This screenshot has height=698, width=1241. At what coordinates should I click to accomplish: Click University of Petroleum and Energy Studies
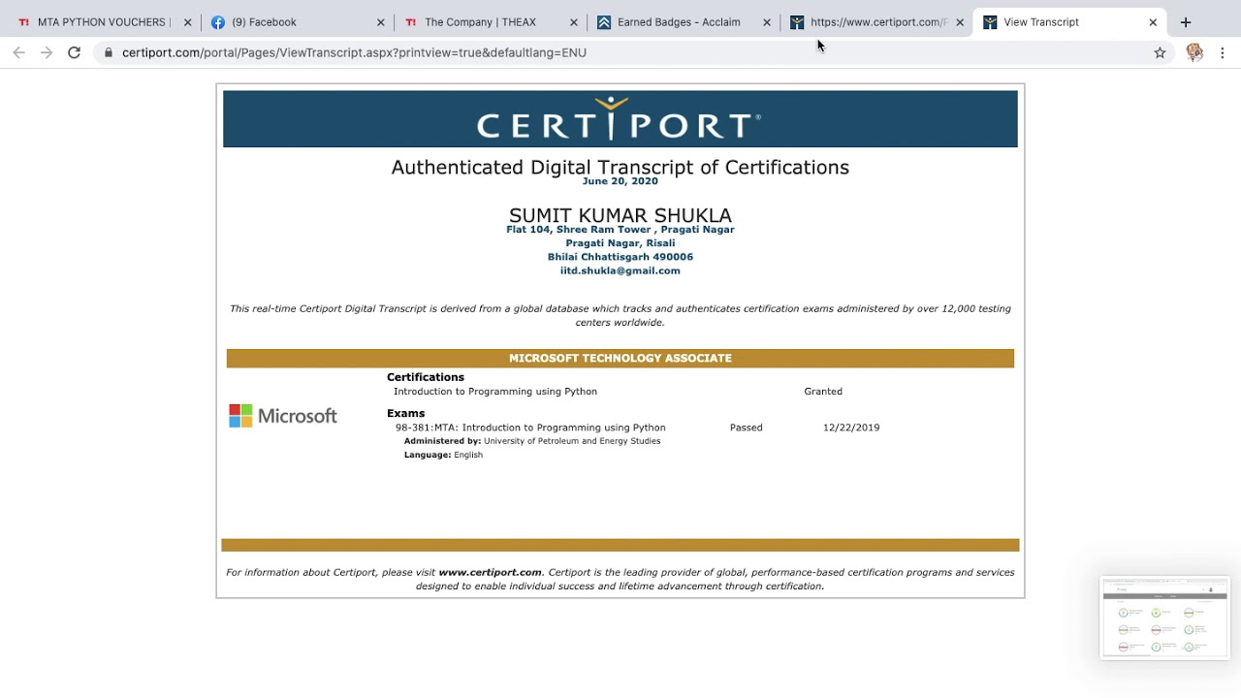click(x=572, y=441)
